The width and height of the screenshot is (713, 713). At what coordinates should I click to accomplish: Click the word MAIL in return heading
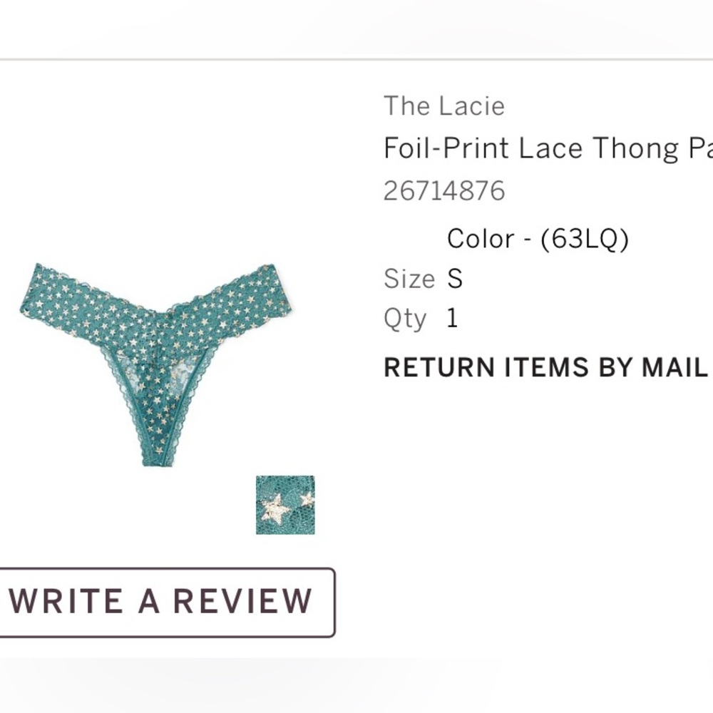[674, 367]
